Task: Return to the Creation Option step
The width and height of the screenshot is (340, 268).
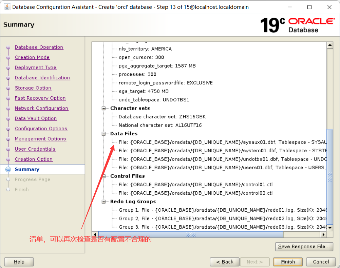Action: coord(34,159)
